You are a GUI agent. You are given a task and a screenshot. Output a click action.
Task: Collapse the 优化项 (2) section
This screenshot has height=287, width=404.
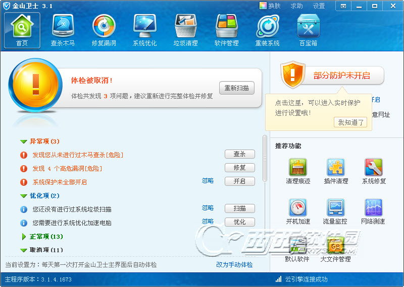tap(24, 196)
